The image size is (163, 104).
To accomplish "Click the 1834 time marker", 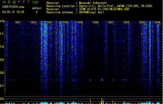I will [64, 22].
